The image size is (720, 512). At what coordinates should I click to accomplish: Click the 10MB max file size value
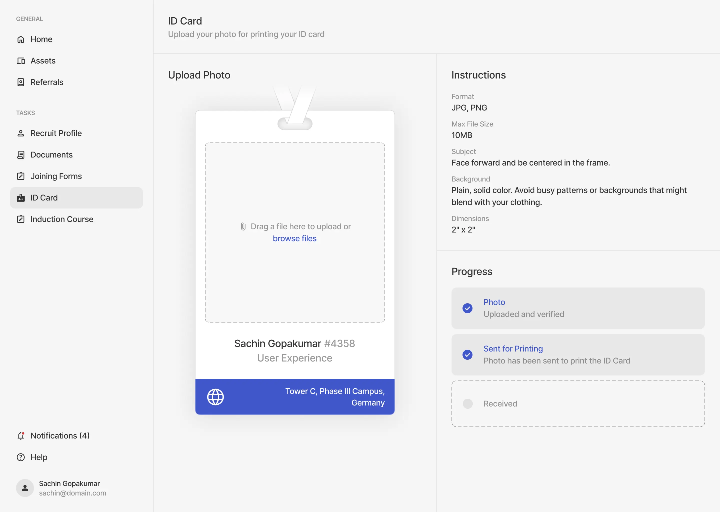pyautogui.click(x=461, y=135)
